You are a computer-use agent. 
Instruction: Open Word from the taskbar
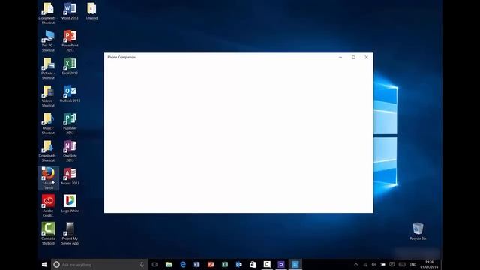(x=196, y=264)
